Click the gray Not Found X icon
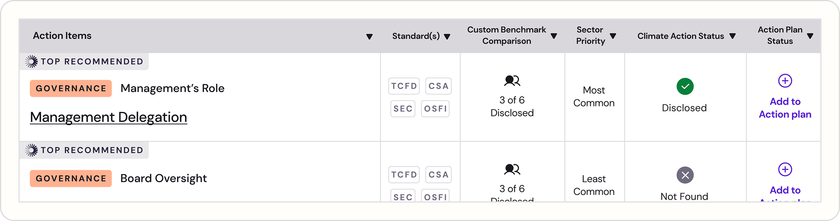The height and width of the screenshot is (221, 840). coord(685,175)
